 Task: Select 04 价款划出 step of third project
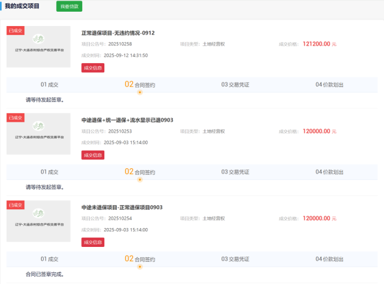click(x=329, y=259)
